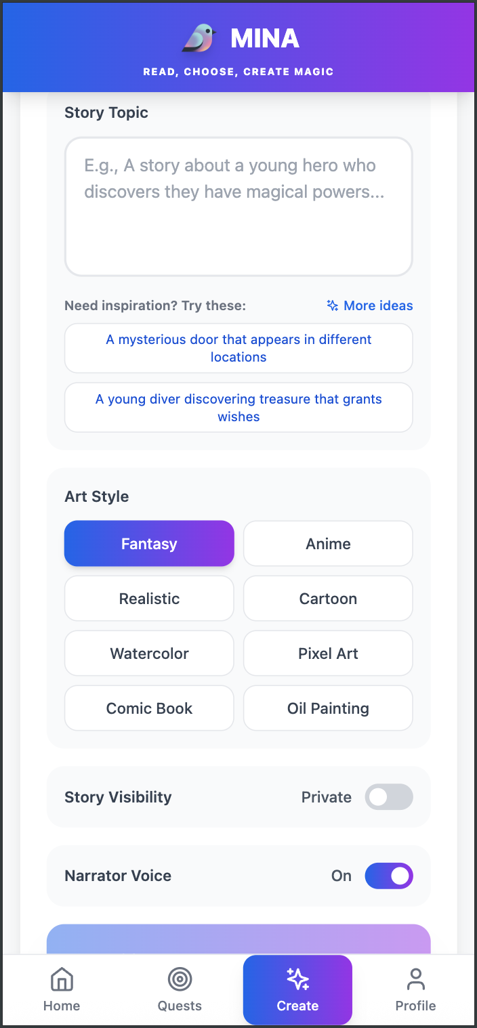Use the mysterious door story idea
The height and width of the screenshot is (1028, 477).
(x=239, y=348)
